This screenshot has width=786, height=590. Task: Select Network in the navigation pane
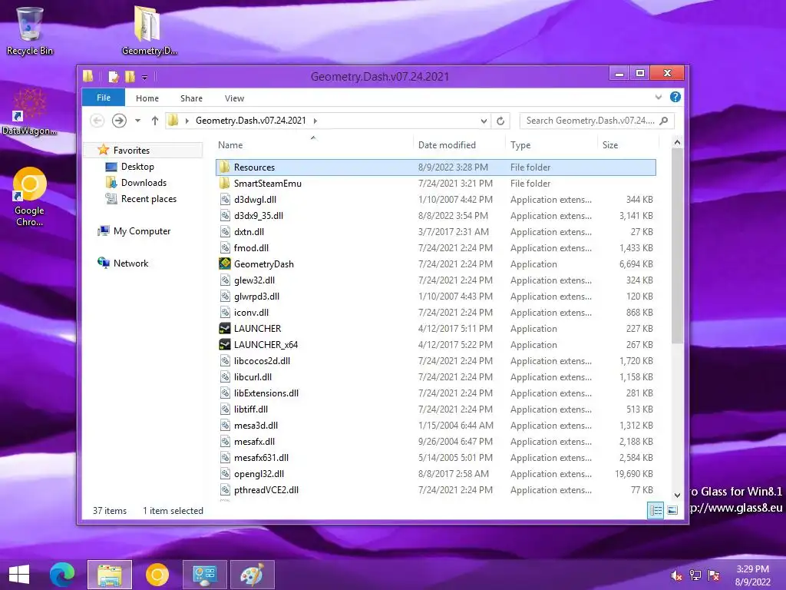tap(130, 264)
